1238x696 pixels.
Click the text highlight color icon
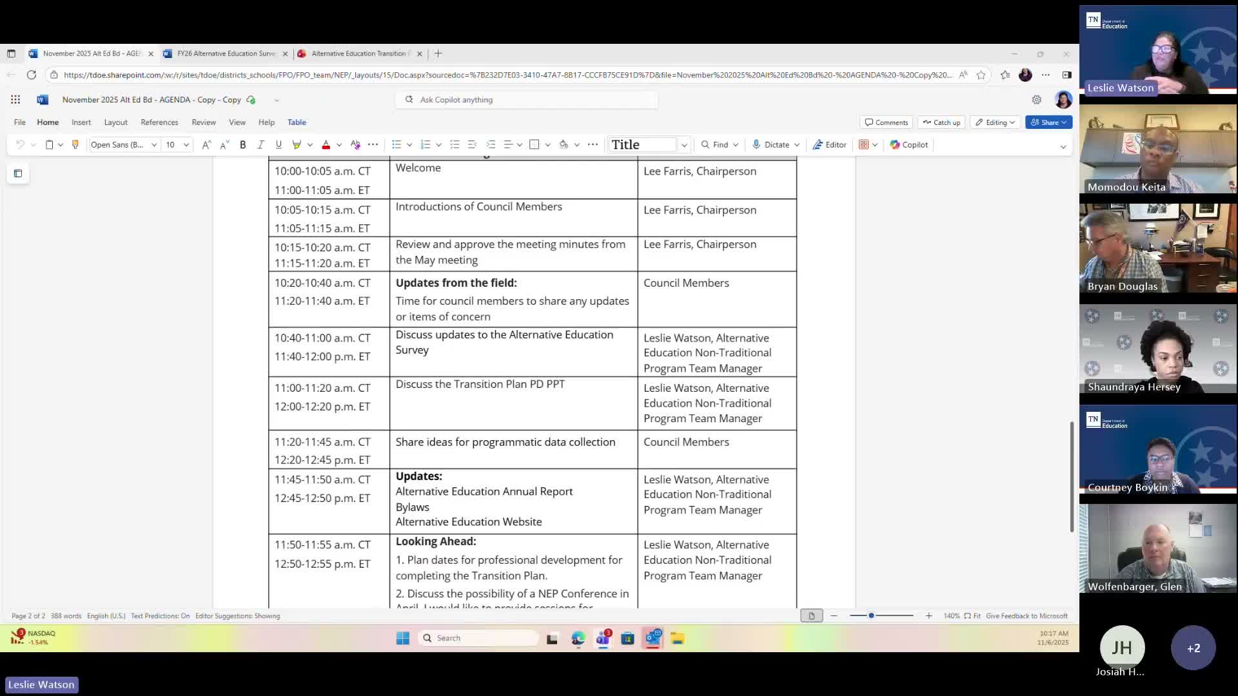(x=297, y=145)
